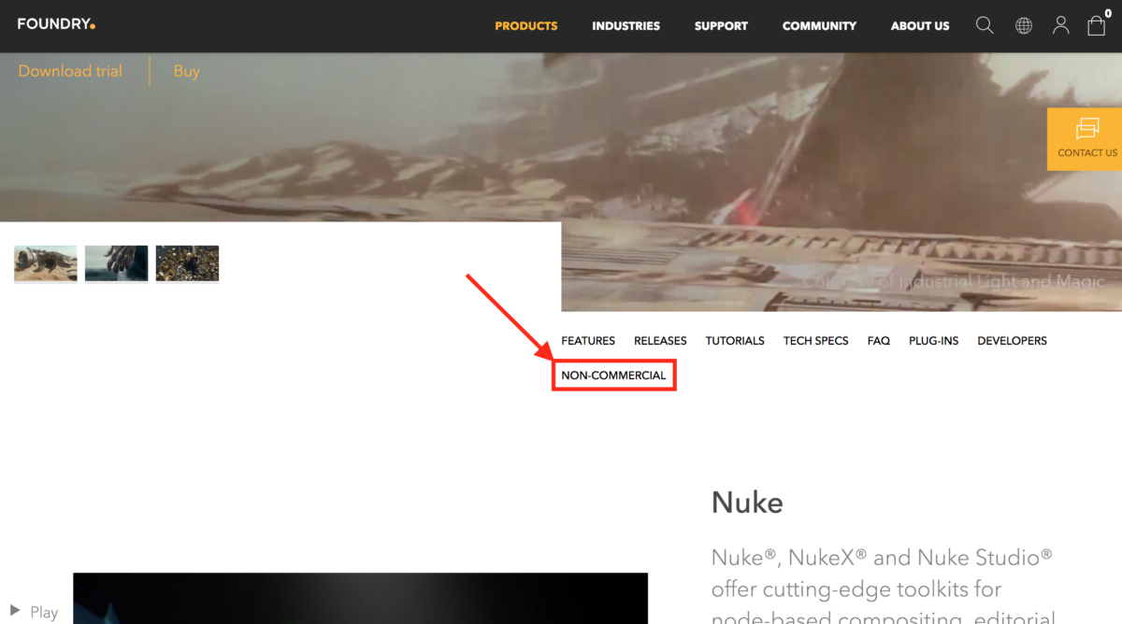Select the first creature thumbnail

pyautogui.click(x=46, y=263)
